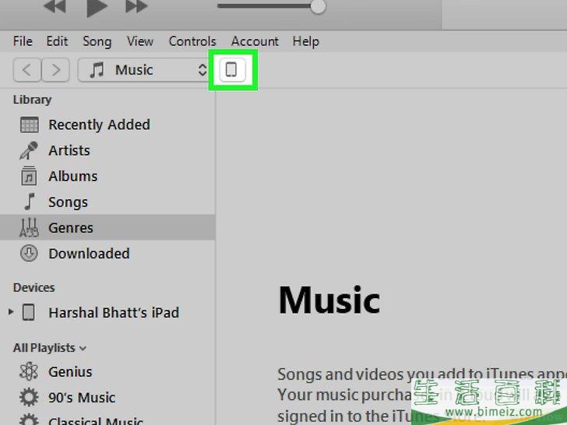Expand Harshal Bhatt's iPad device tree
The width and height of the screenshot is (567, 425).
[x=11, y=312]
